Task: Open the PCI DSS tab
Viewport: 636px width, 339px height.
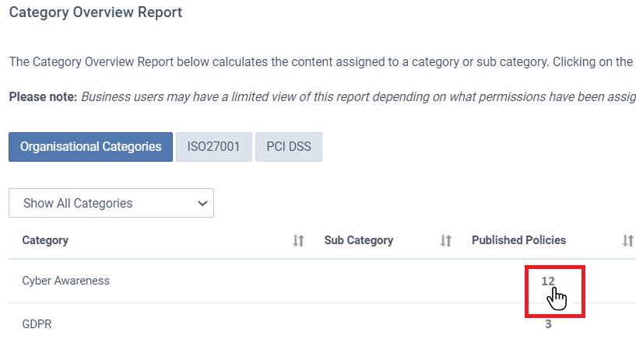Action: 289,147
